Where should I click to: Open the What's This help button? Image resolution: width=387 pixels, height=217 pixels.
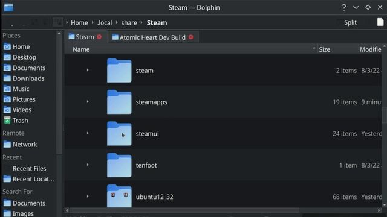(x=344, y=7)
